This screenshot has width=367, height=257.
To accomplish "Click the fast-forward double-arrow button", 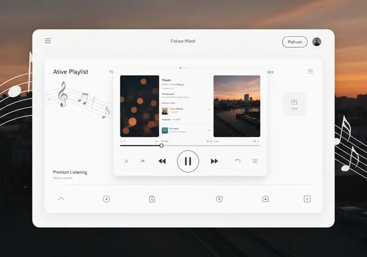I will (214, 161).
